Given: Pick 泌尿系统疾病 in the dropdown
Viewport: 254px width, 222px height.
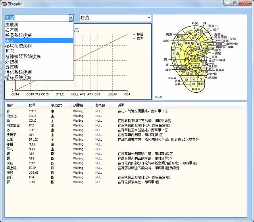Looking at the screenshot, I should (19, 46).
